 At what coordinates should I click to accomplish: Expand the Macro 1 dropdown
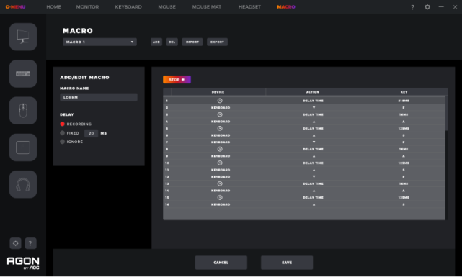pos(99,42)
